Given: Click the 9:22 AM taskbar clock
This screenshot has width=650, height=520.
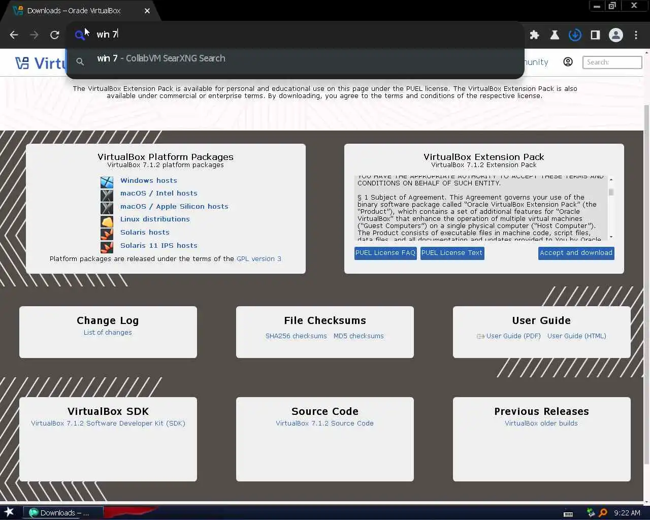Looking at the screenshot, I should 627,513.
